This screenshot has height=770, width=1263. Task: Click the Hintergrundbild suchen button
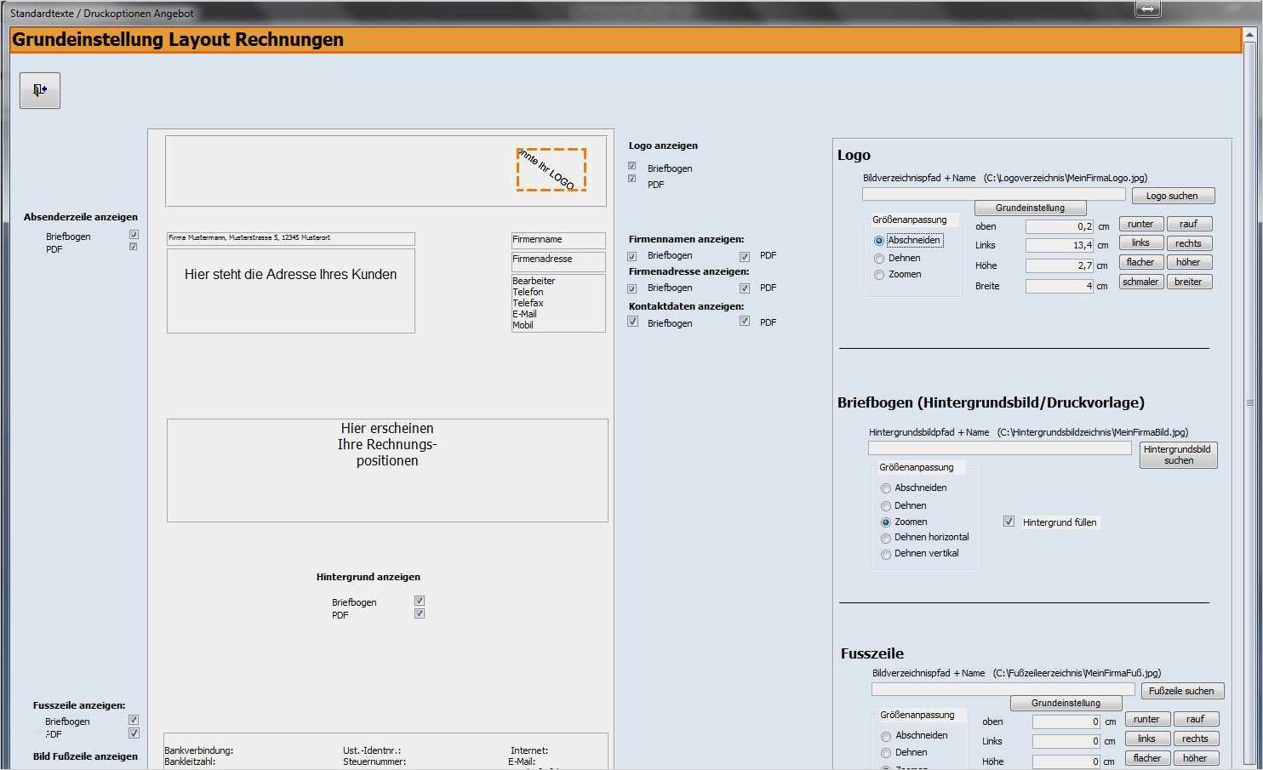click(x=1178, y=455)
